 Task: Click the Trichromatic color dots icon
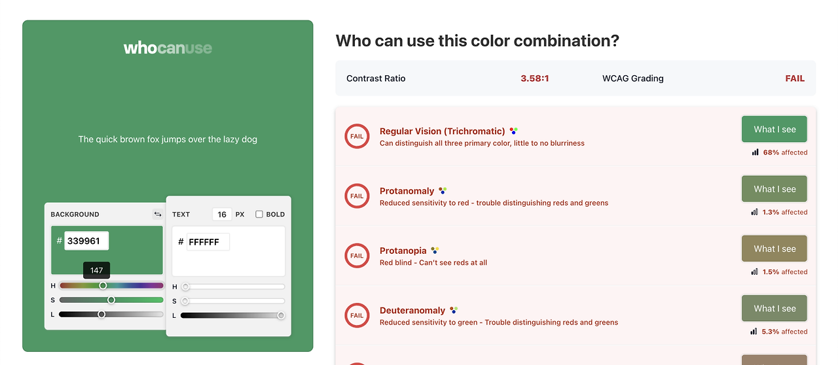514,131
